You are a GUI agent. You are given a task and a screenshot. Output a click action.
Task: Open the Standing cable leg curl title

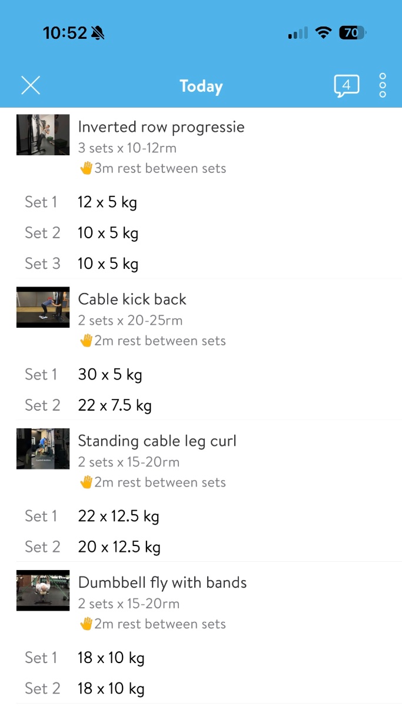click(x=157, y=441)
